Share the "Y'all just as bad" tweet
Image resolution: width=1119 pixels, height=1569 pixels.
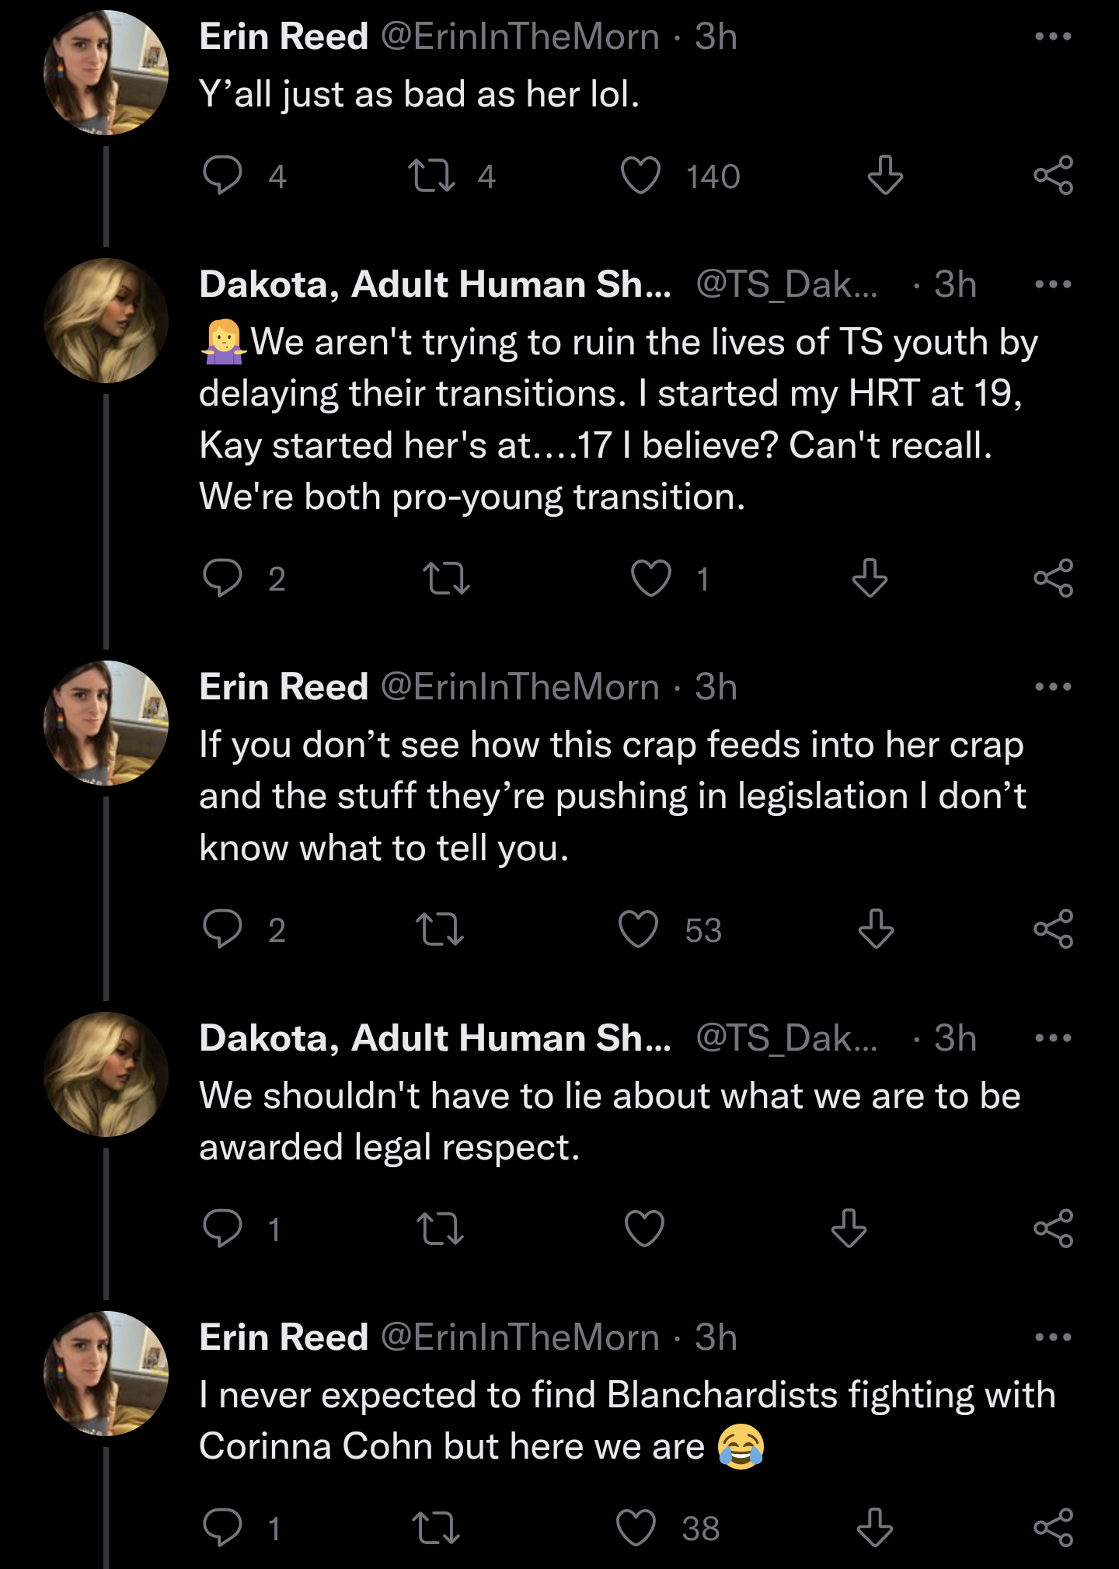pos(1053,176)
